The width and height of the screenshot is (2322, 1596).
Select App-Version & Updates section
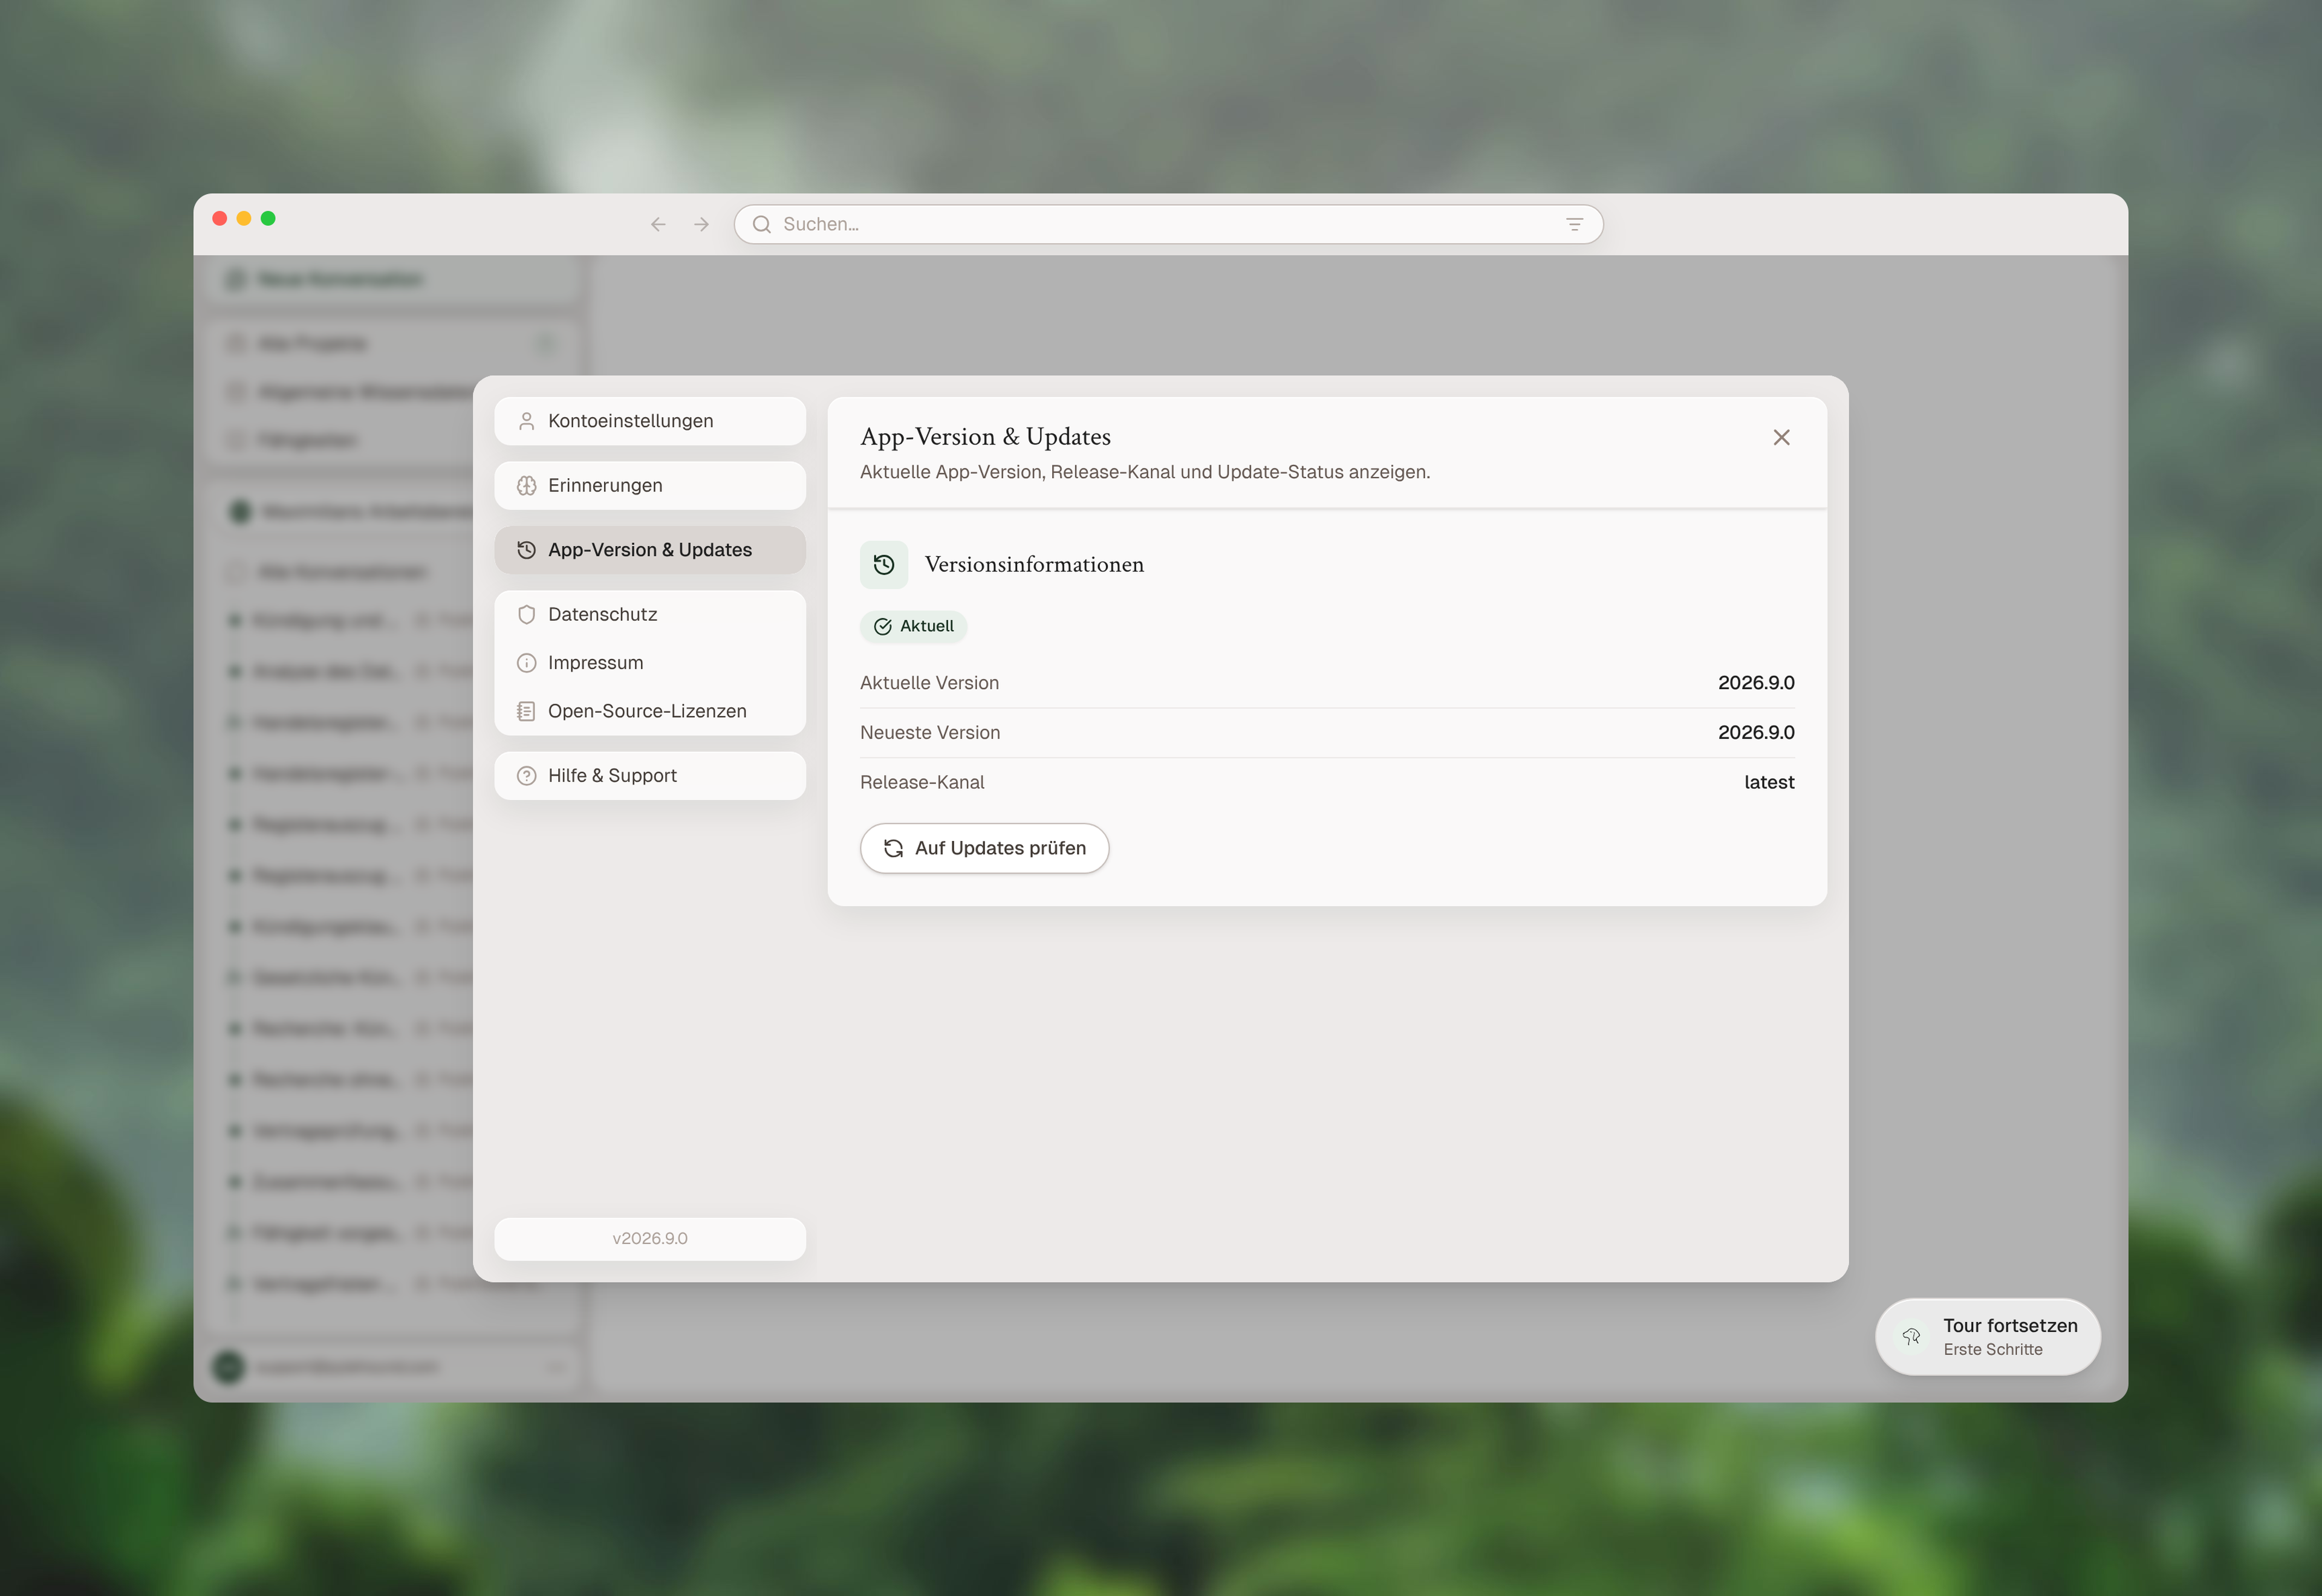pos(650,550)
